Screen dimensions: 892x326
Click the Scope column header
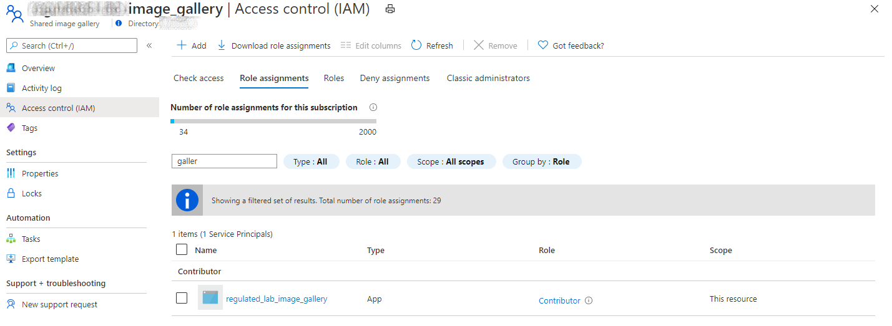[721, 250]
